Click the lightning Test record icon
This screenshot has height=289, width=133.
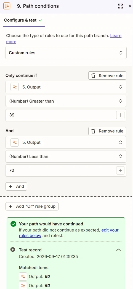(13, 250)
